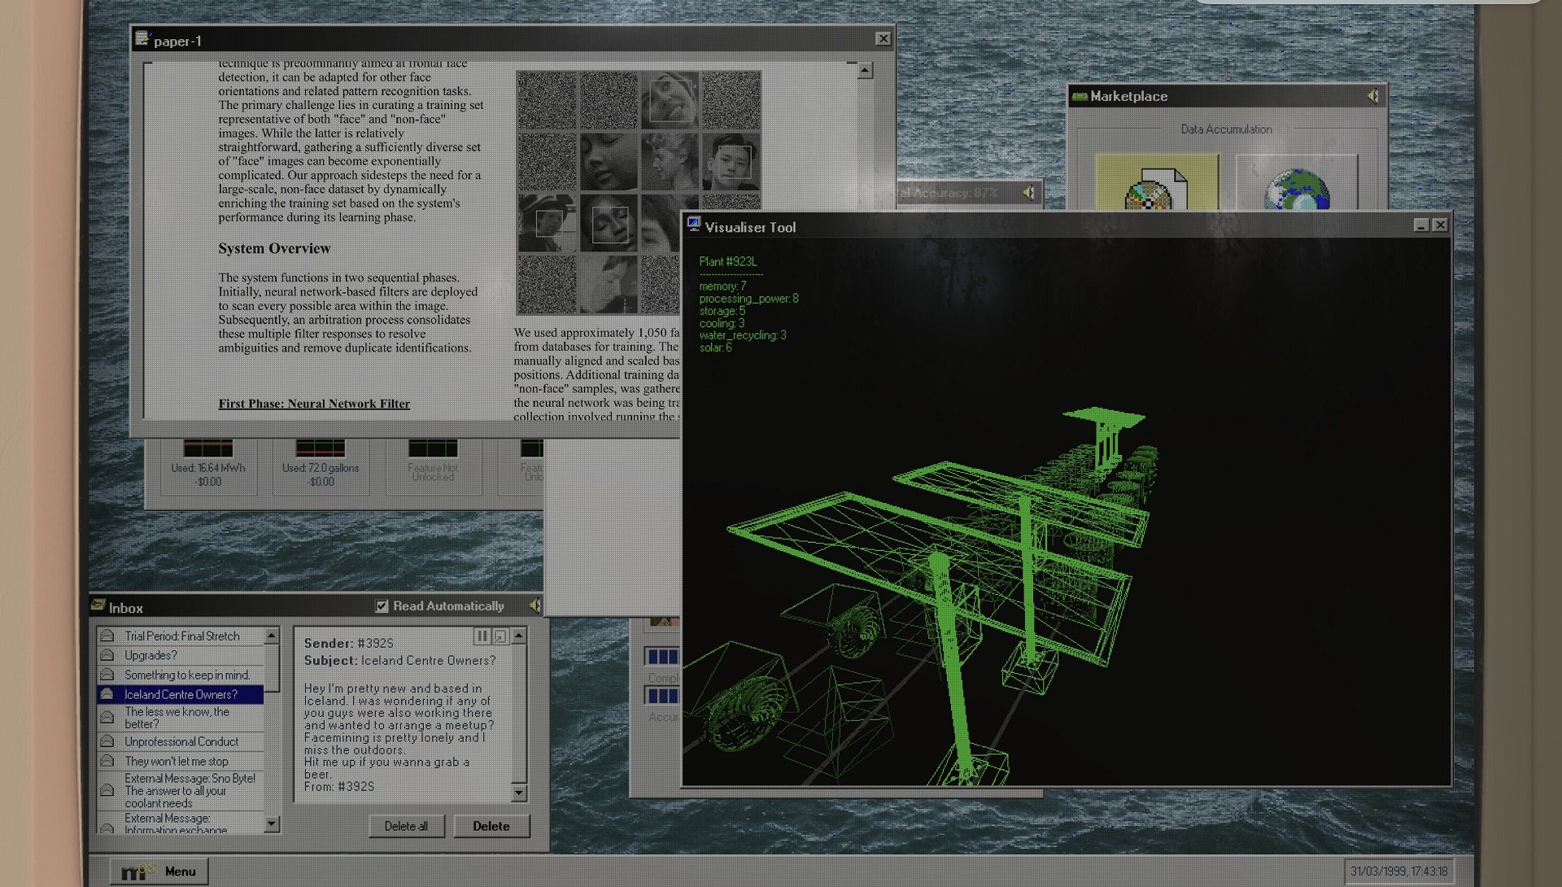
Task: Pause automatic message playback in the reader
Action: pyautogui.click(x=482, y=636)
